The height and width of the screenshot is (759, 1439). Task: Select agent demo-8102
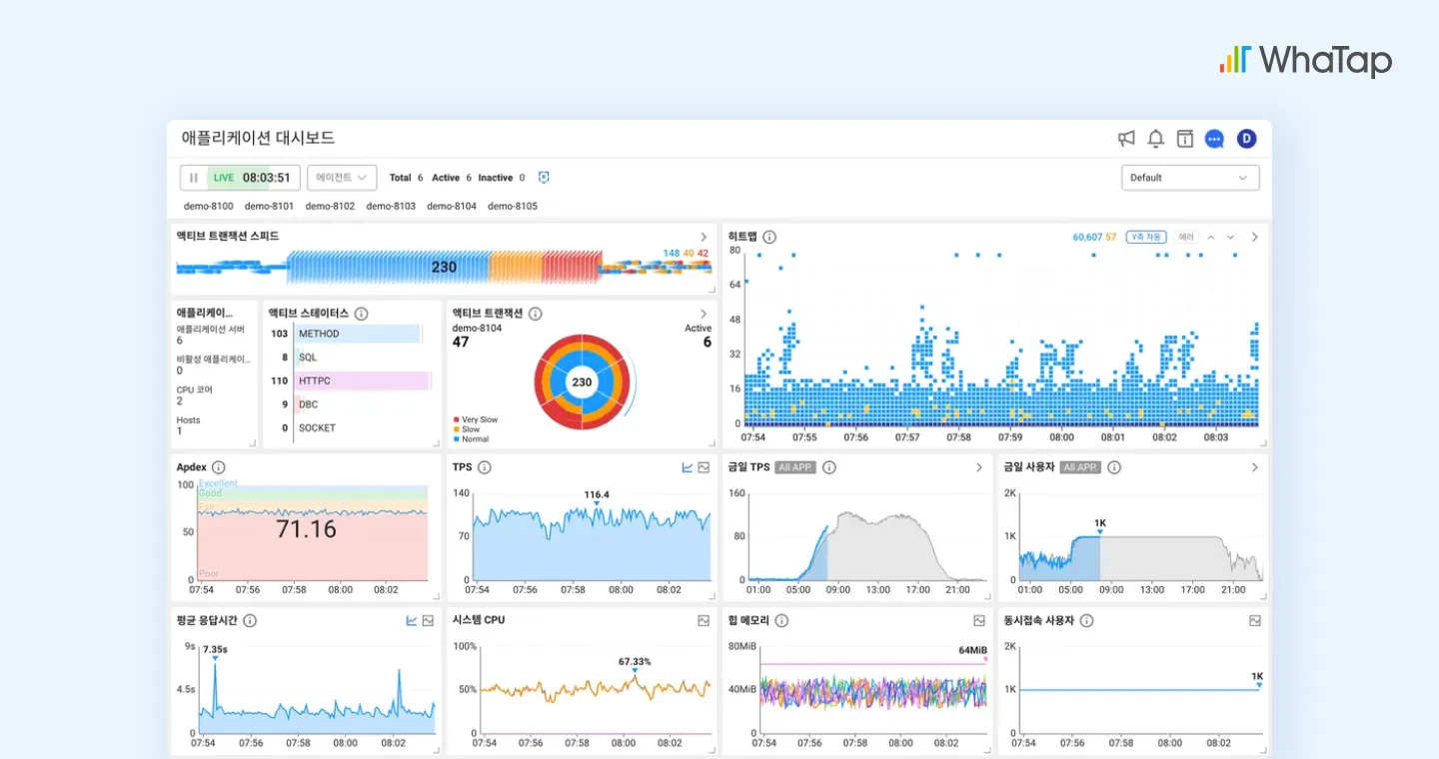pyautogui.click(x=330, y=207)
